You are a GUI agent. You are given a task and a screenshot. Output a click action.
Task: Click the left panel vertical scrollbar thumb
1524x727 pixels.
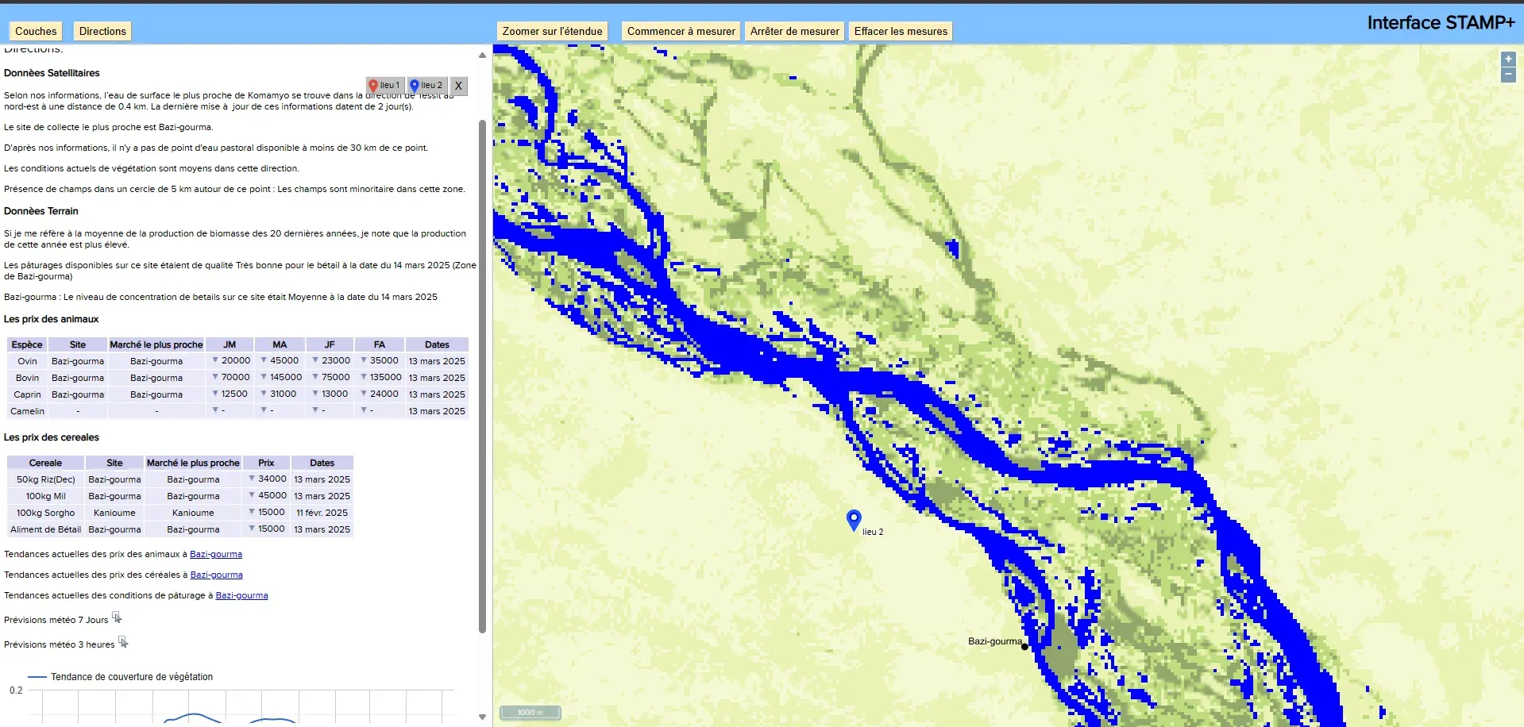pyautogui.click(x=482, y=376)
